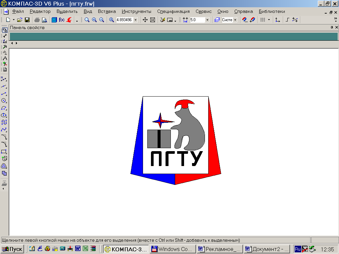
Task: Open the Инструменты menu
Action: [136, 12]
